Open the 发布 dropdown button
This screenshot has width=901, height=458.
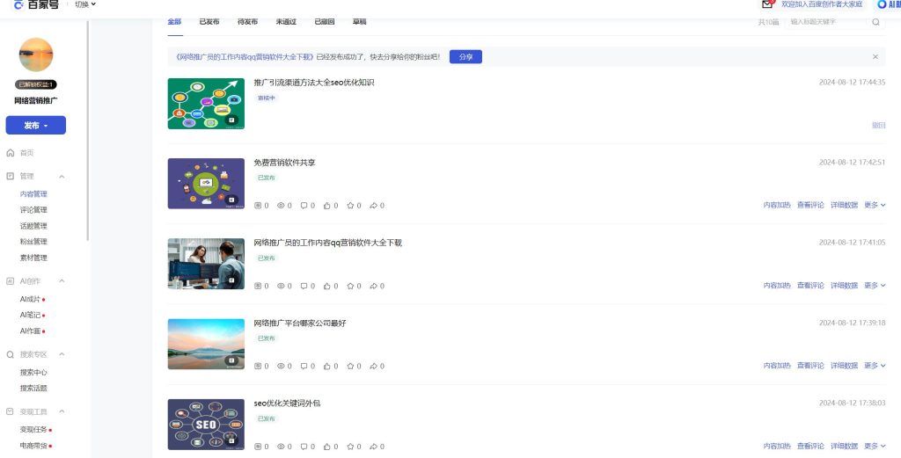(x=36, y=126)
